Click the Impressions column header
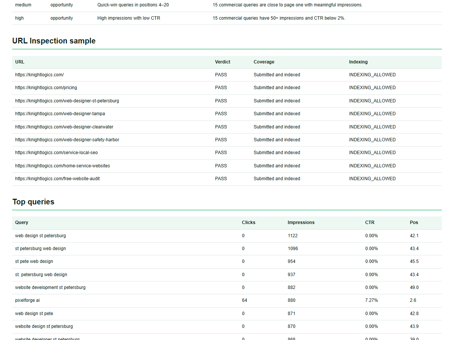Image resolution: width=454 pixels, height=340 pixels. click(301, 223)
